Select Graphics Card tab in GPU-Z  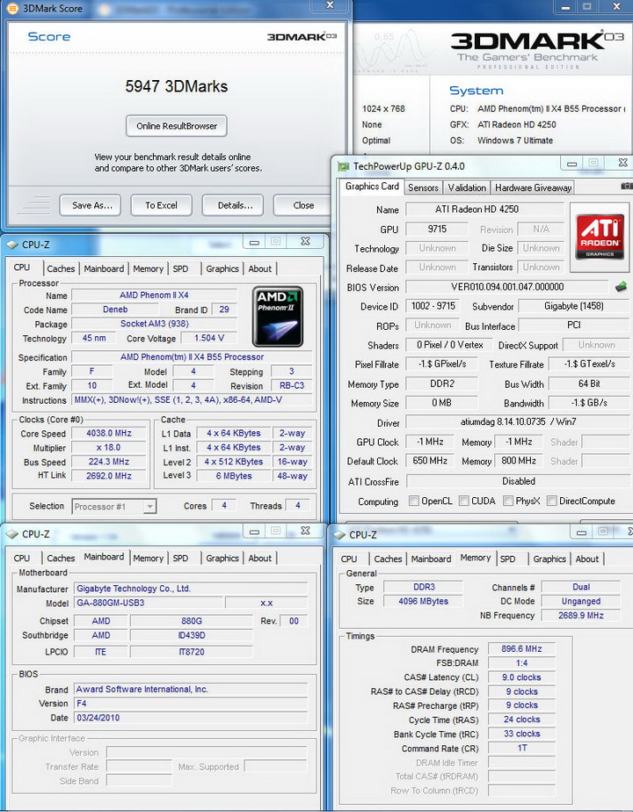point(372,187)
